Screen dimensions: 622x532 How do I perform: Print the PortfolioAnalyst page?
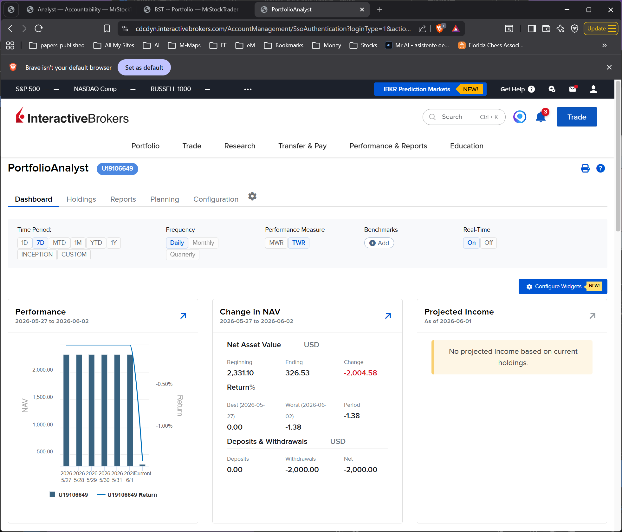pos(585,168)
